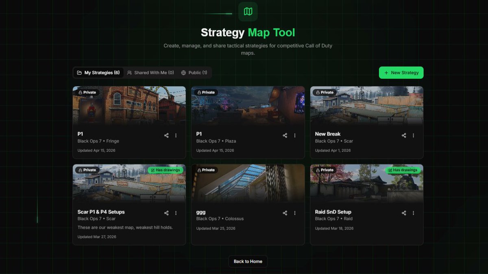Image resolution: width=488 pixels, height=274 pixels.
Task: Open more options for New Break strategy
Action: 414,135
